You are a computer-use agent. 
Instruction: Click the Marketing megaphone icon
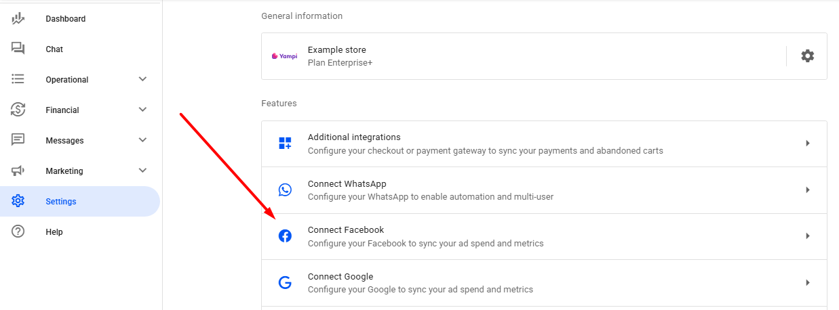tap(18, 171)
